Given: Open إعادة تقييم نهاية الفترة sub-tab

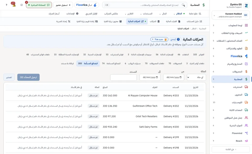Looking at the screenshot, I should pyautogui.click(x=87, y=21).
